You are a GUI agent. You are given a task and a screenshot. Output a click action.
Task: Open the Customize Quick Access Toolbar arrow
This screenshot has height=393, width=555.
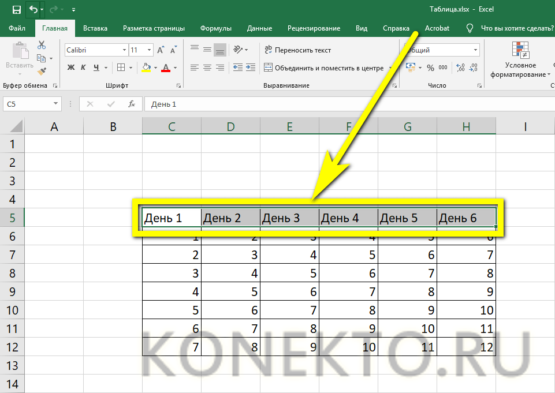[73, 10]
